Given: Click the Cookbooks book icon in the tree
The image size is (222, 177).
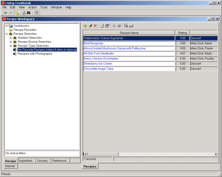Looking at the screenshot, I should pyautogui.click(x=11, y=26).
